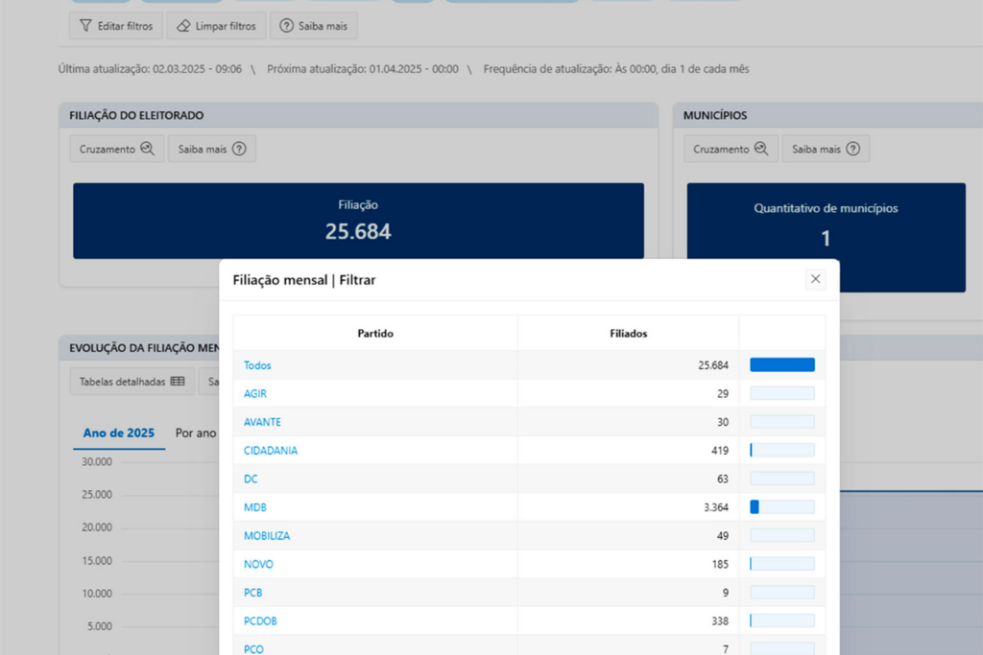Open Editar filtros button

point(116,26)
